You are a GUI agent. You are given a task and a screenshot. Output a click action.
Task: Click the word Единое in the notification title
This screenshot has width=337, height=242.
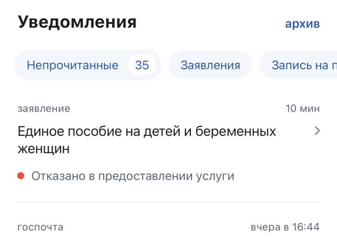[x=44, y=131]
